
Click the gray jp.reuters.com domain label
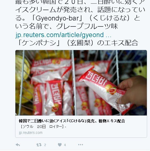31,133
